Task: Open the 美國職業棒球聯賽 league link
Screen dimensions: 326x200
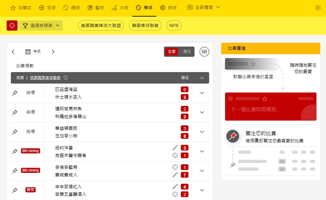Action: coord(45,78)
